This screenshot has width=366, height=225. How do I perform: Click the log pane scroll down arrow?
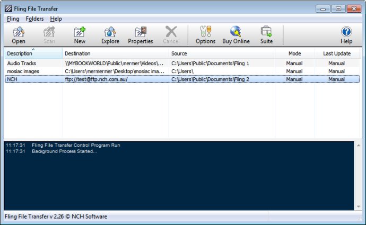(358, 206)
